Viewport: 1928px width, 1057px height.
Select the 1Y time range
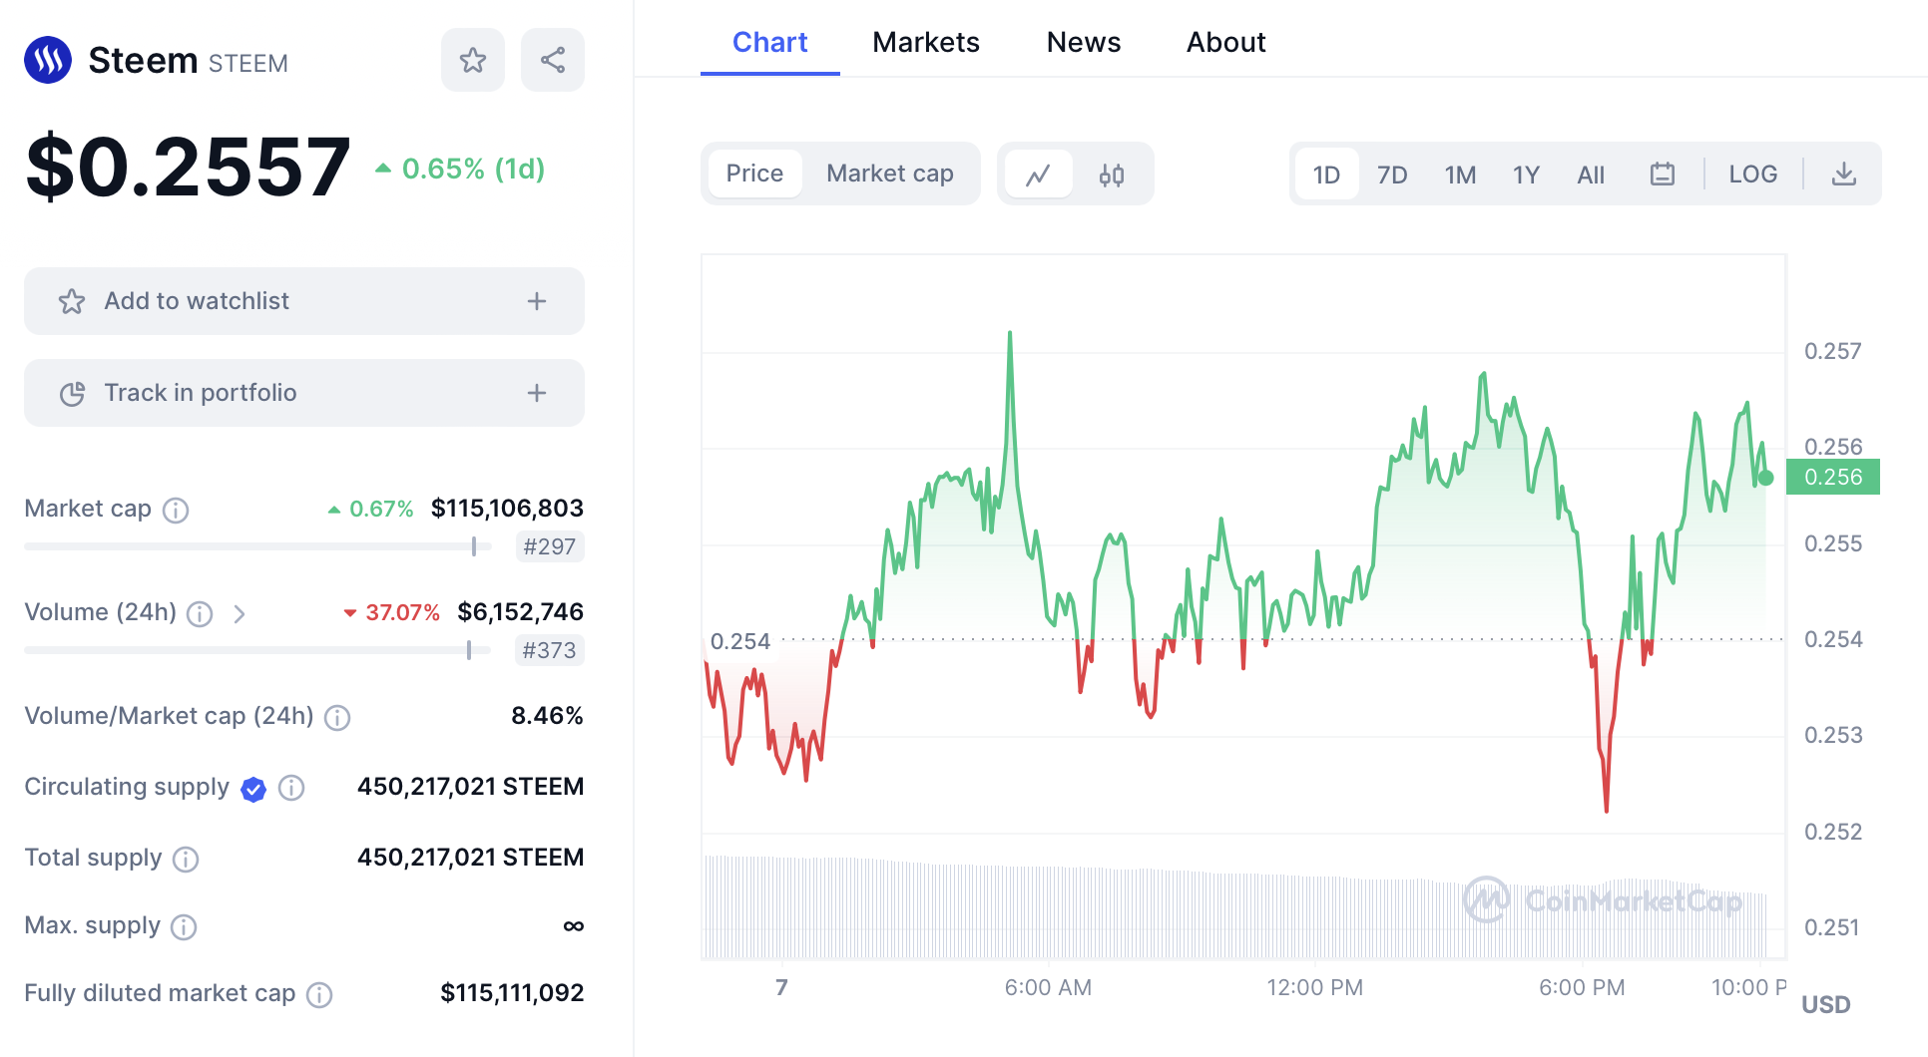point(1525,175)
